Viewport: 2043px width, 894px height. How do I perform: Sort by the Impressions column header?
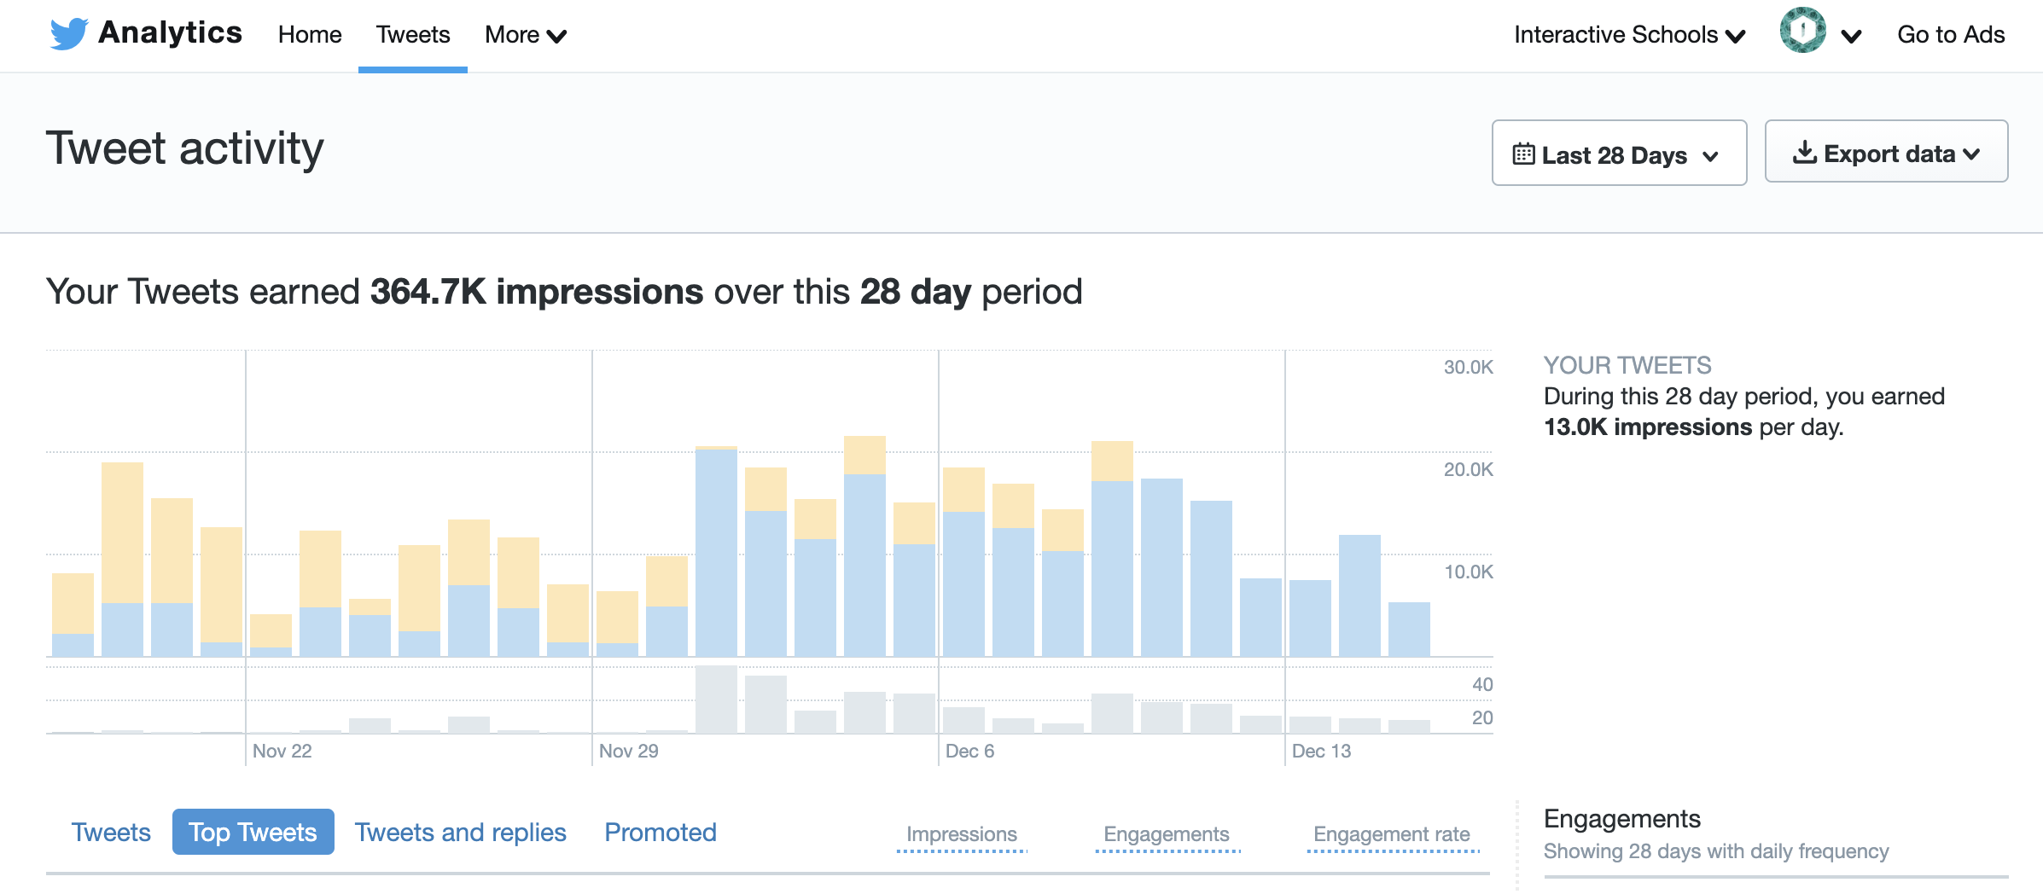tap(961, 834)
